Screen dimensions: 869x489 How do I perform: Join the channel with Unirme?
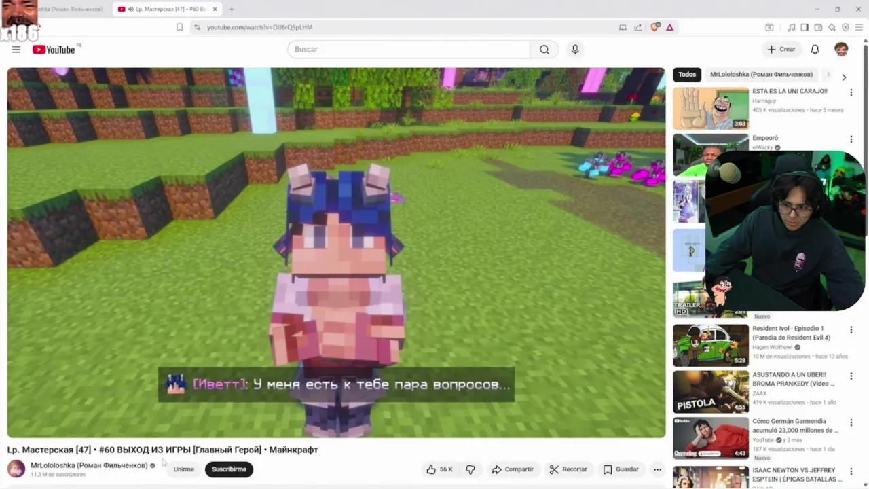click(183, 469)
